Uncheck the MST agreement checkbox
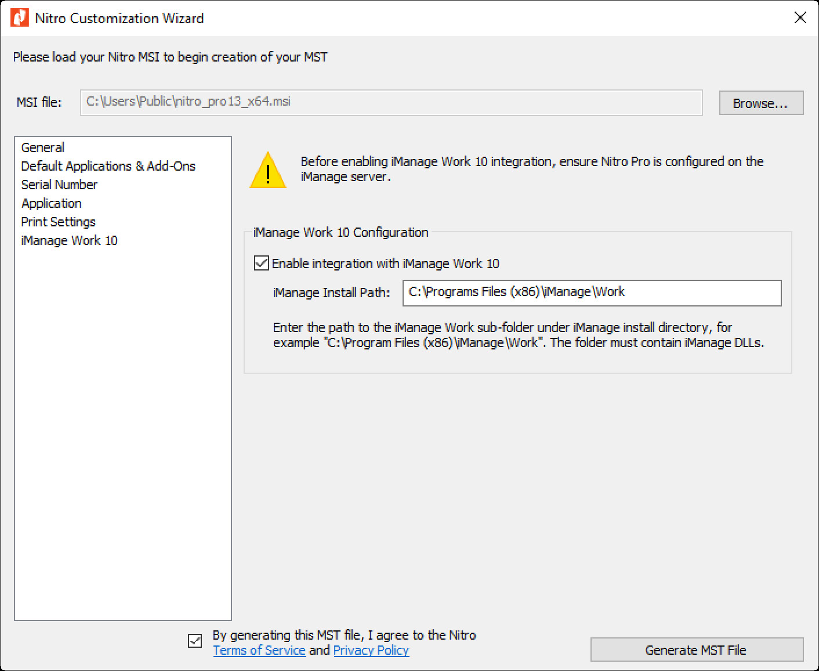The height and width of the screenshot is (671, 819). click(194, 642)
